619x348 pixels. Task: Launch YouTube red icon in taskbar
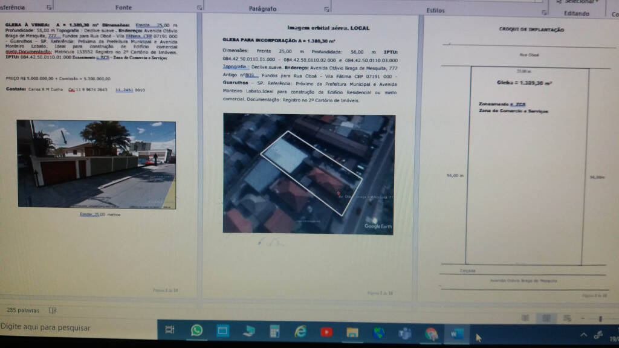coord(326,332)
